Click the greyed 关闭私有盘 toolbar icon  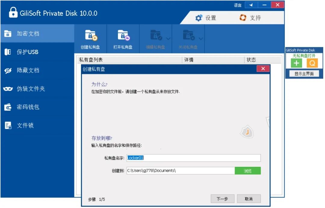click(x=188, y=39)
